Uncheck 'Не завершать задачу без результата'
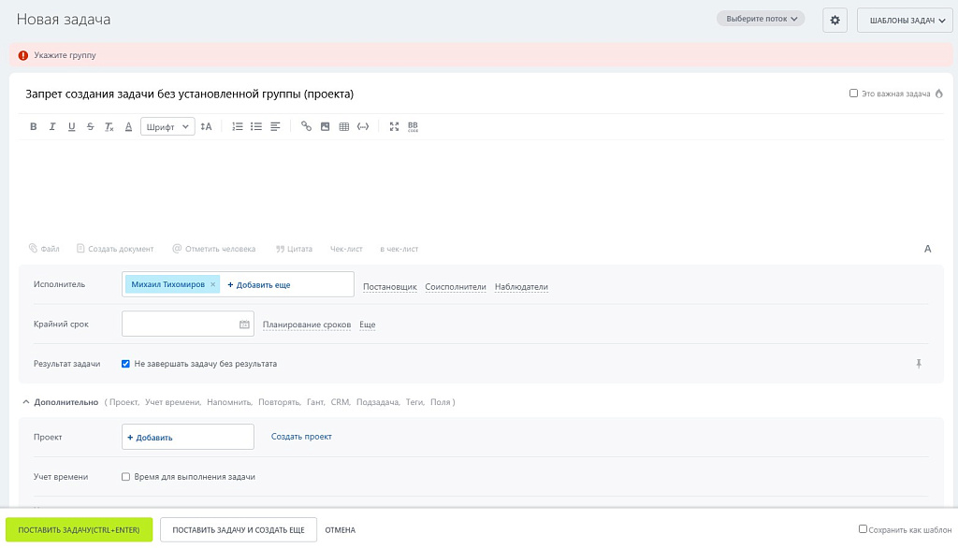Viewport: 958px width, 548px height. [125, 364]
